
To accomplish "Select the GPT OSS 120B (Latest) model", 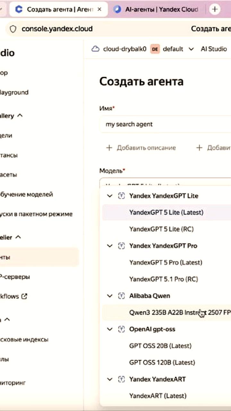I will 162,362.
